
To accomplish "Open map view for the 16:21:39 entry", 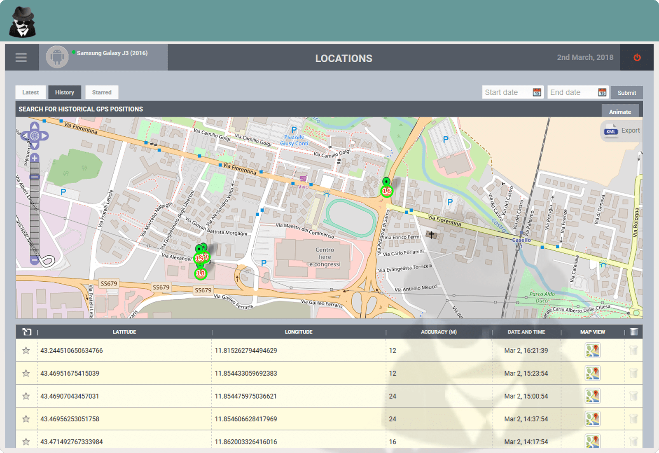I will pos(592,350).
